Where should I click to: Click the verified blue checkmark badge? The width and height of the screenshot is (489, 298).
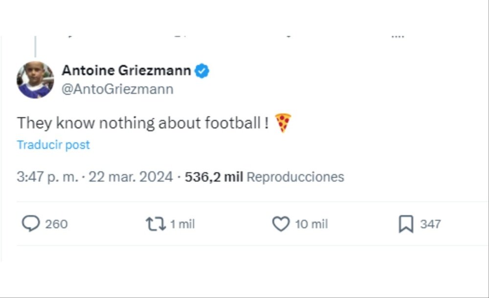pyautogui.click(x=202, y=70)
